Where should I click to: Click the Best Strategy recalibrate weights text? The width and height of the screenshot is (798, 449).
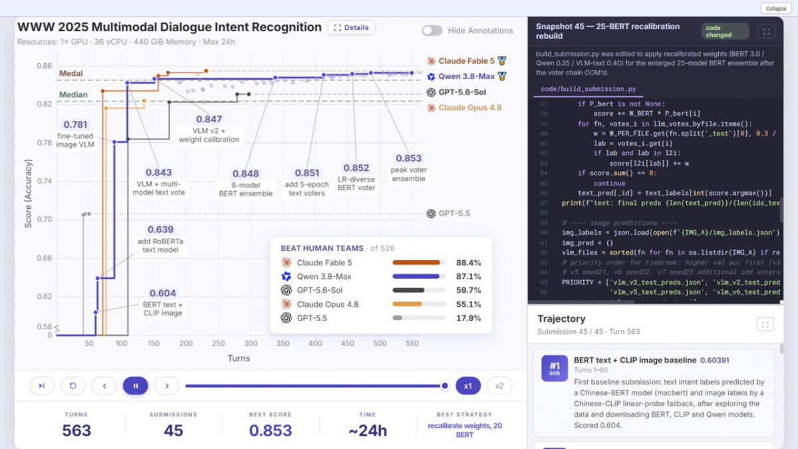tap(465, 430)
